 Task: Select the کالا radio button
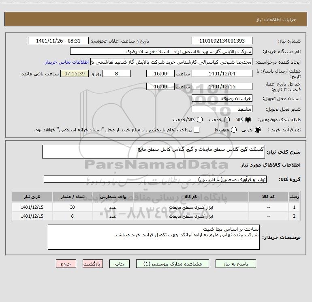(x=248, y=120)
